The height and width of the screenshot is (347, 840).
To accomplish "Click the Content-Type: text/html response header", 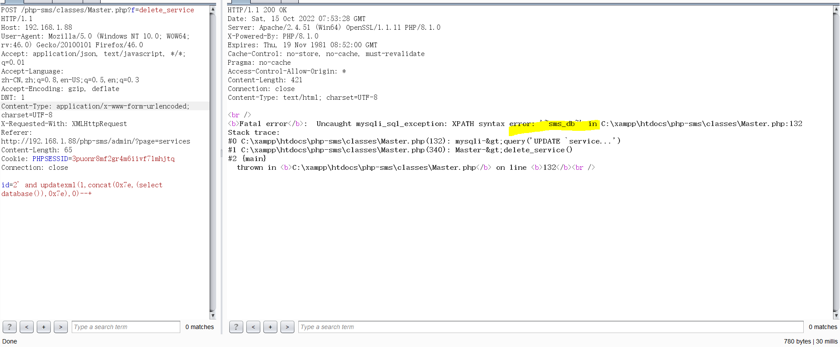I will coord(303,98).
